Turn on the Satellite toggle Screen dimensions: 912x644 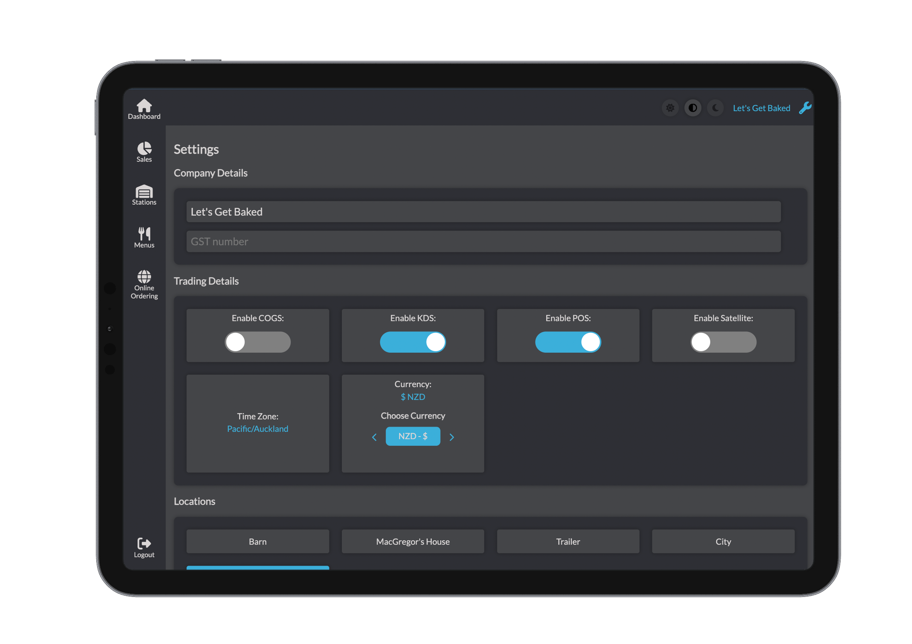coord(723,342)
